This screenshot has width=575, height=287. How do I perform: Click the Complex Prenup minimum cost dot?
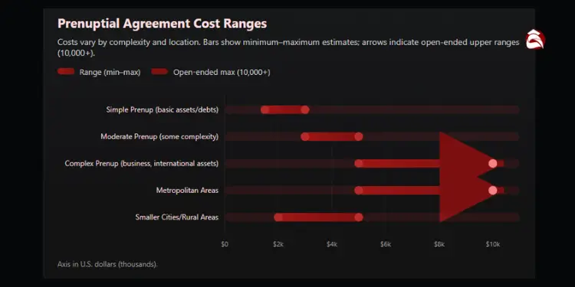point(359,164)
